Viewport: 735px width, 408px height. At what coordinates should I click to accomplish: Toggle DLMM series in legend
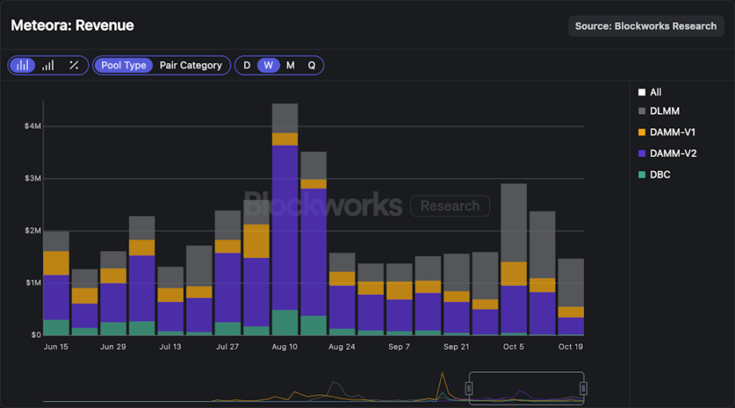pos(642,112)
